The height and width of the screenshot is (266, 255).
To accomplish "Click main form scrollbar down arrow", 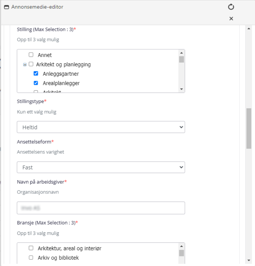I will (249, 260).
